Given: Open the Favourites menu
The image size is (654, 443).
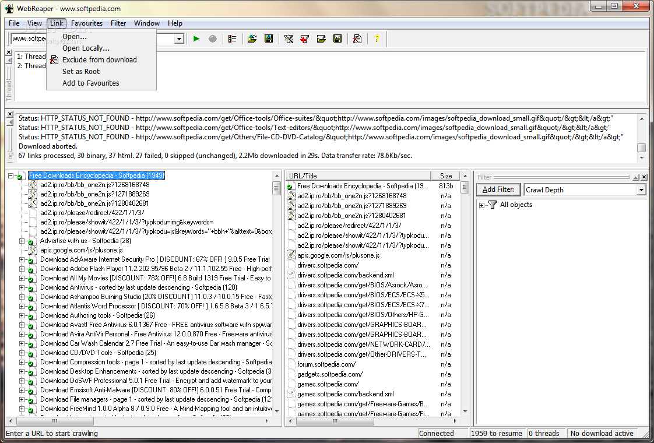Looking at the screenshot, I should click(87, 23).
